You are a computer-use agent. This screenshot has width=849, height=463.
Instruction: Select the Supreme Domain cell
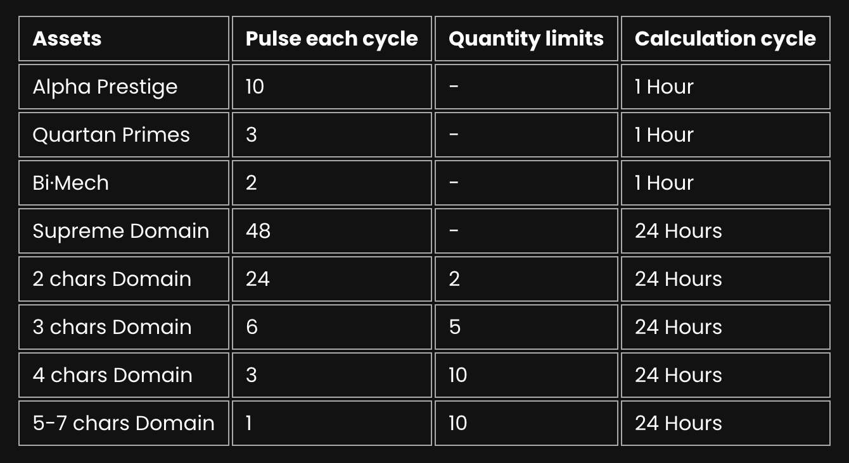pyautogui.click(x=124, y=231)
